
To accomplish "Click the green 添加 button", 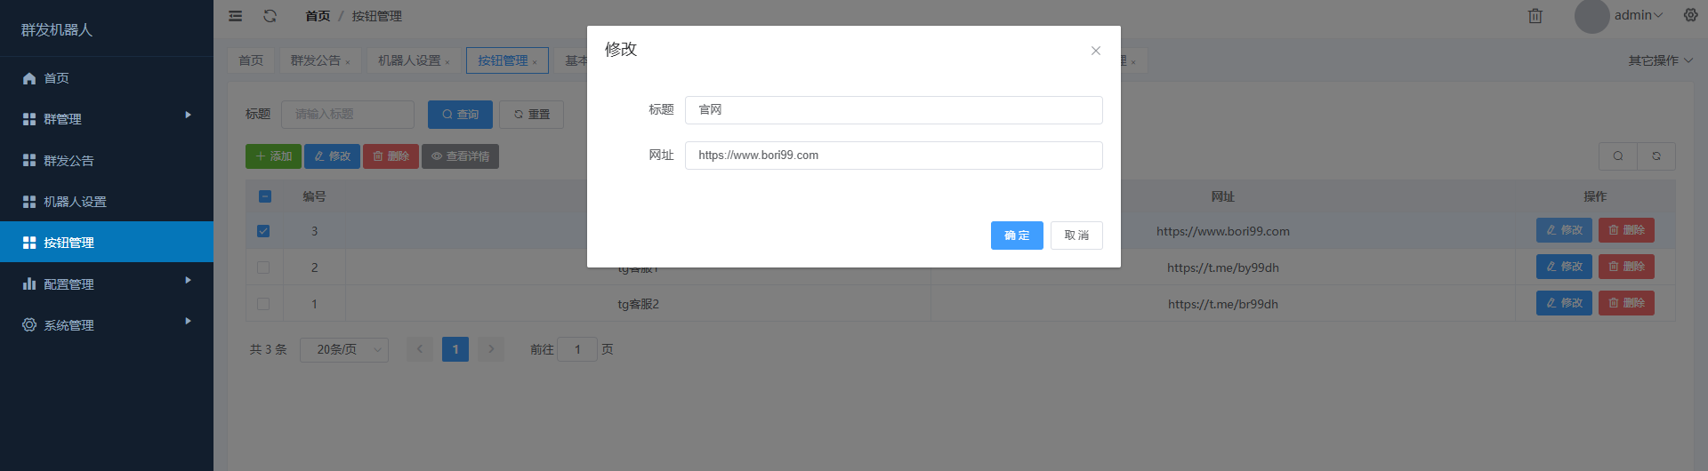I will [273, 156].
